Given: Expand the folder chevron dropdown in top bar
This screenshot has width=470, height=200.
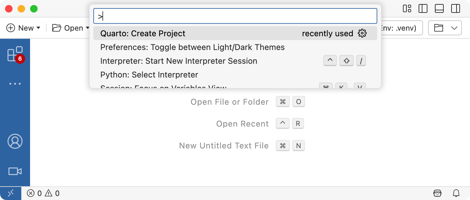Looking at the screenshot, I should click(x=454, y=28).
